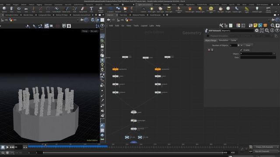280x157 pixels.
Task: Toggle the Enable checkbox
Action: (241, 50)
